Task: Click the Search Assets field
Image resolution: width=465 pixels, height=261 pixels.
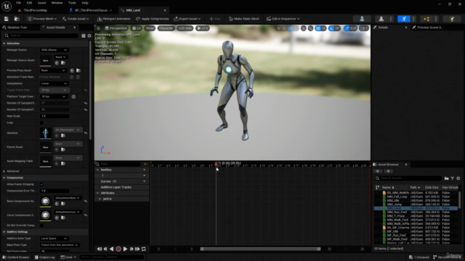Action: pyautogui.click(x=408, y=178)
